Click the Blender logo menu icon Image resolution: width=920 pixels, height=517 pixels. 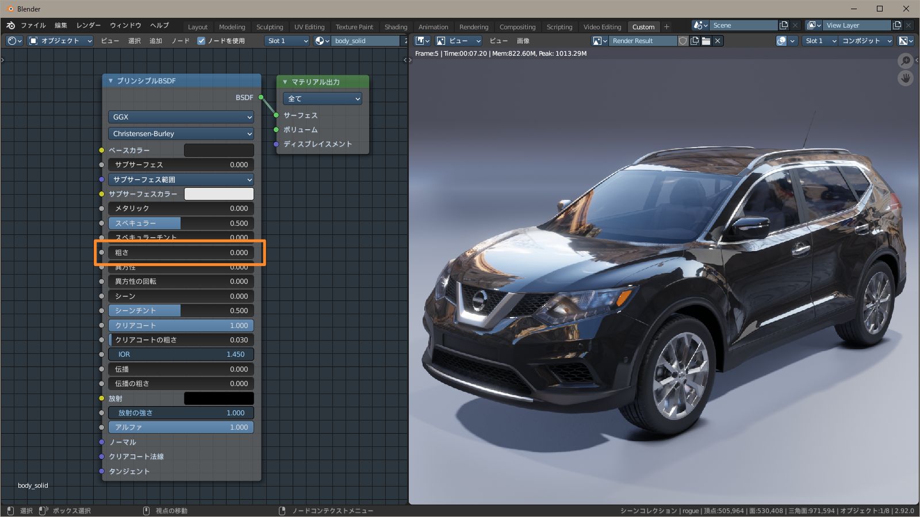[10, 26]
